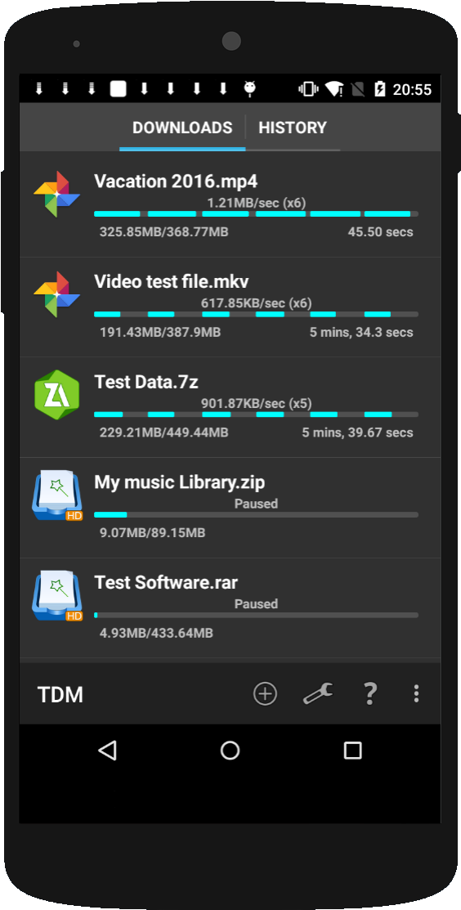The image size is (461, 910).
Task: Tap the Paused status of My music Library.zip
Action: tap(256, 504)
